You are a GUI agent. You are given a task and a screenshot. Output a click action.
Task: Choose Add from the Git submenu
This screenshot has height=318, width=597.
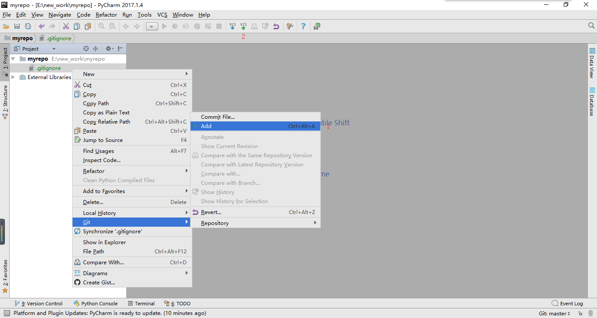click(x=256, y=126)
